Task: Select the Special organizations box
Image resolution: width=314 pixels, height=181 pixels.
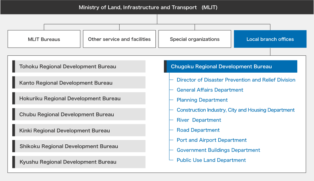Action: (195, 39)
